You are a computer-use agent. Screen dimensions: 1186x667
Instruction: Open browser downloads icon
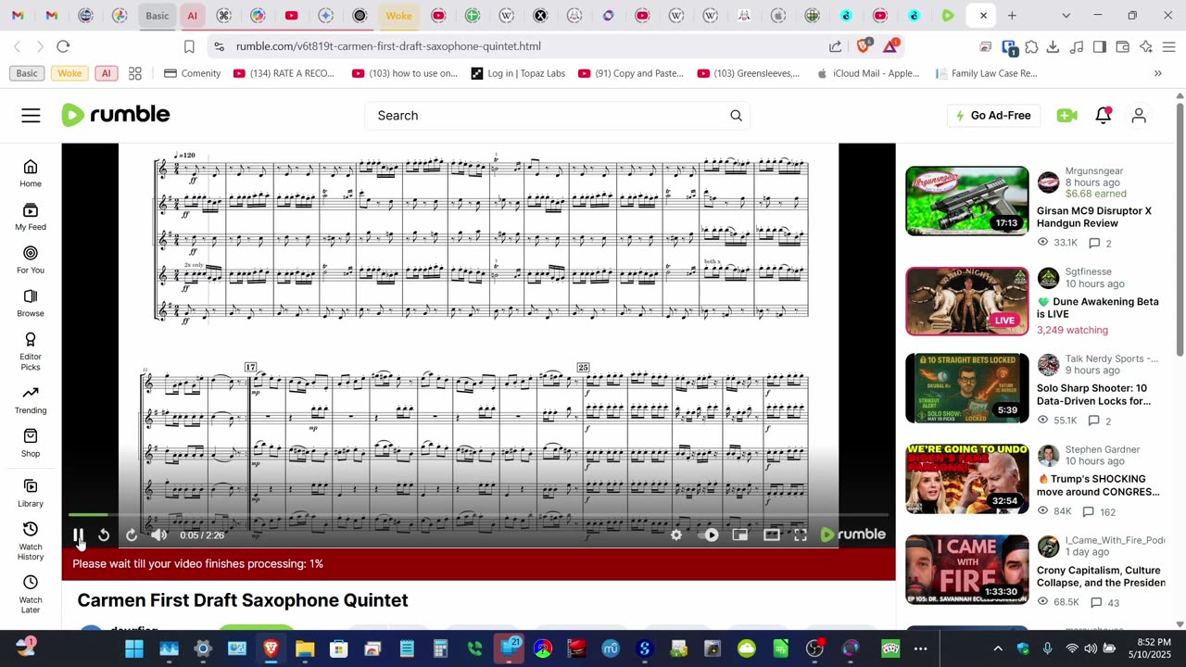1054,46
